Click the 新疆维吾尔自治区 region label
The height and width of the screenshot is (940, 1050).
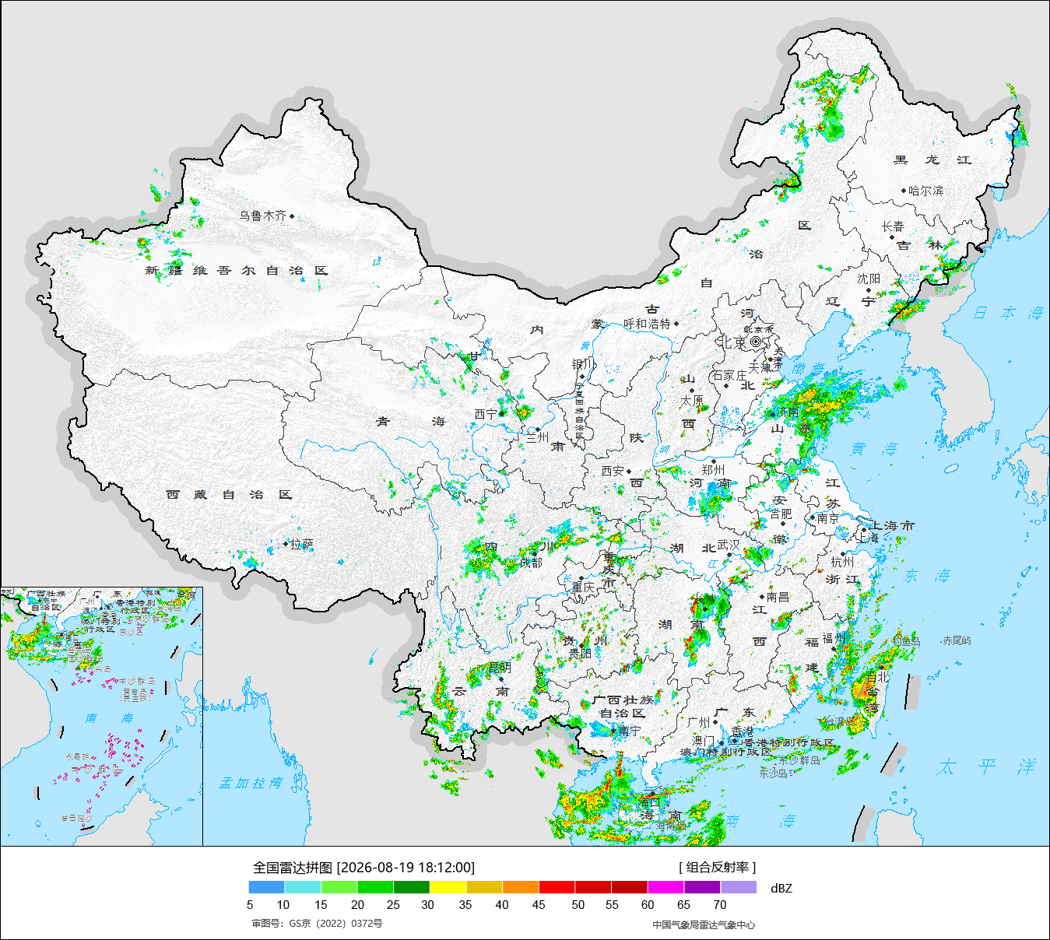tap(237, 271)
